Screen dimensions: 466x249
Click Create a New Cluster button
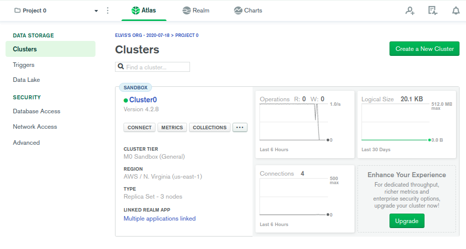point(424,48)
